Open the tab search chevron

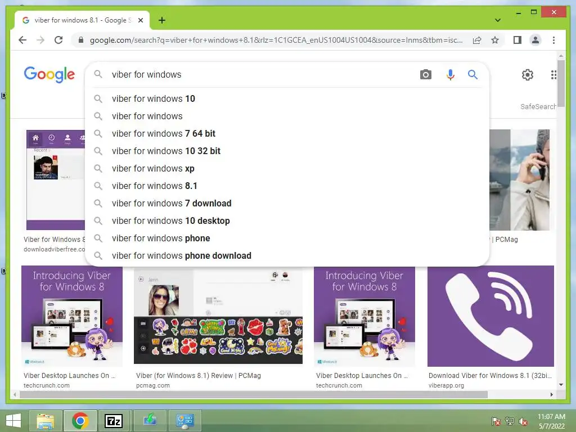pos(497,20)
